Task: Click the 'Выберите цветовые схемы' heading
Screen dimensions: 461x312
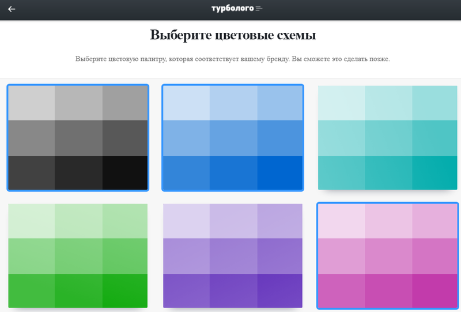Action: 233,36
